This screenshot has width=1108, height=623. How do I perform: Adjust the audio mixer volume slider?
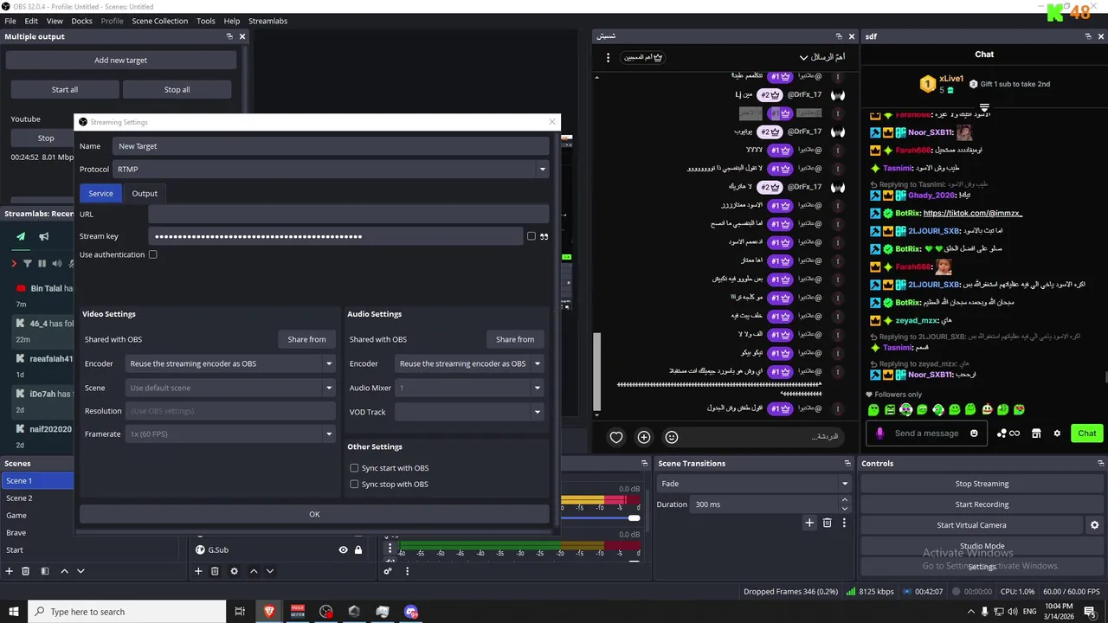point(635,517)
